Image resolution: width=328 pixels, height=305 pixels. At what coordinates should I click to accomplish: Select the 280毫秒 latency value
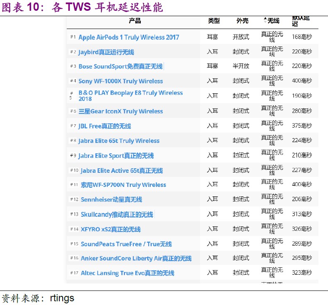tap(302, 111)
